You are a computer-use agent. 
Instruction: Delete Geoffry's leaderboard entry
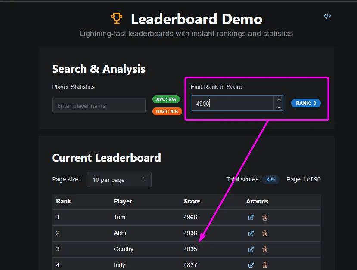pos(265,249)
